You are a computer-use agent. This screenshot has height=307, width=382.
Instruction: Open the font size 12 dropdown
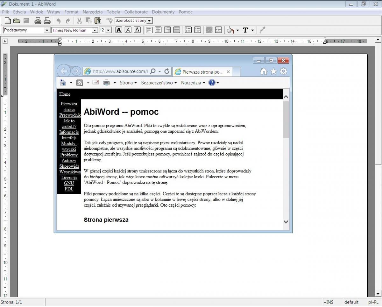coord(108,30)
